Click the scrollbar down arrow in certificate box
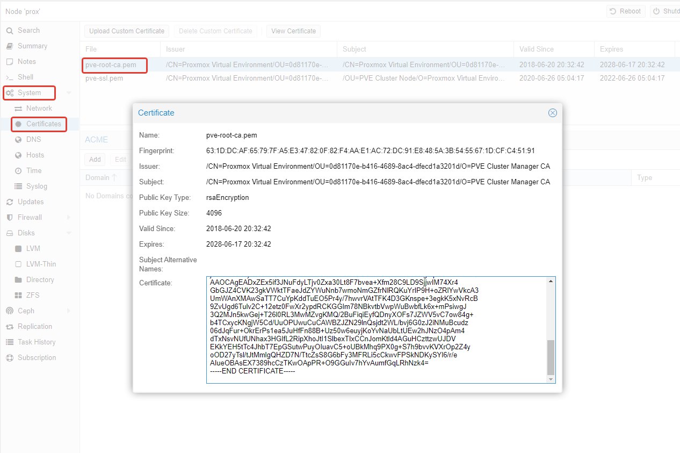The width and height of the screenshot is (680, 453). pos(551,379)
